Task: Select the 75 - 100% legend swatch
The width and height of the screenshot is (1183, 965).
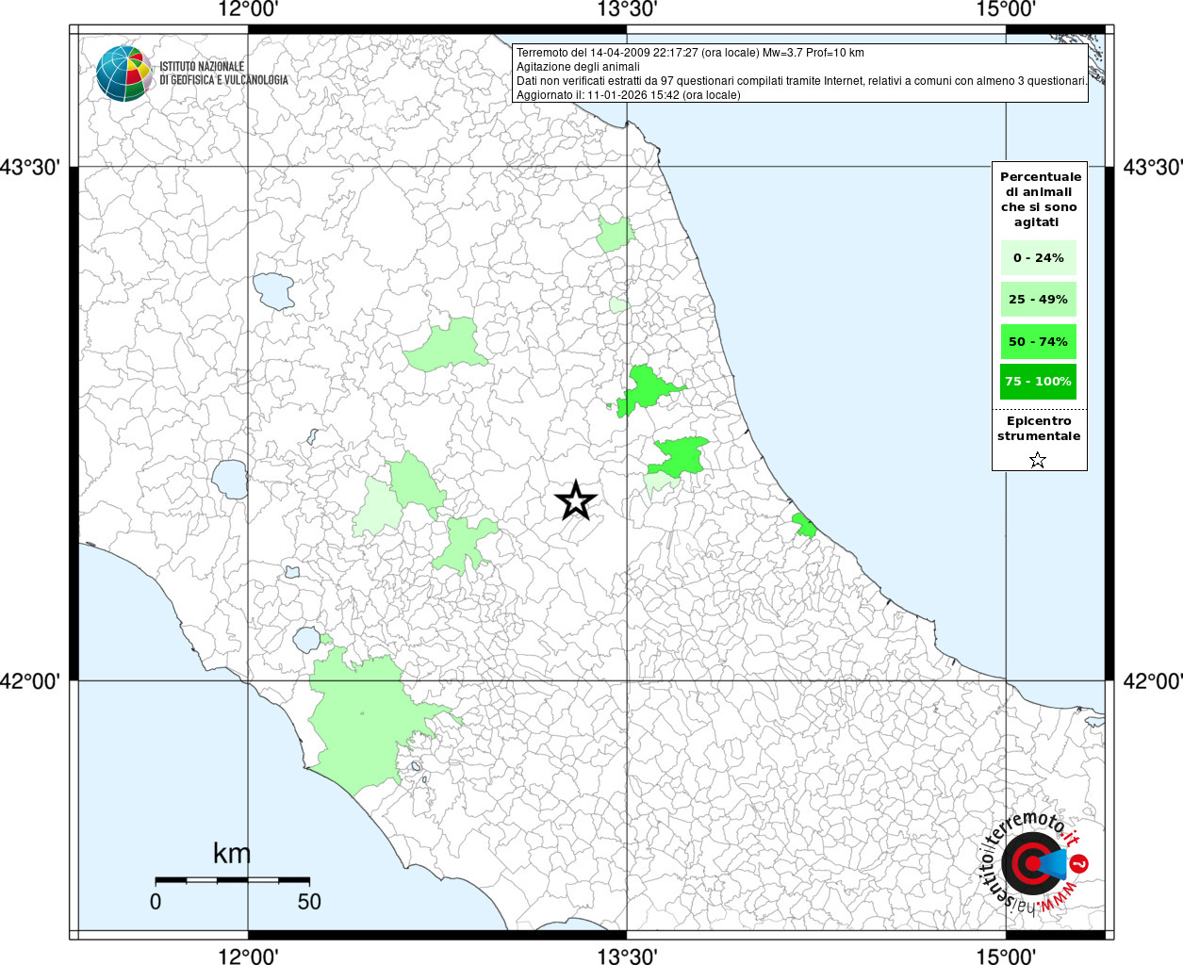Action: pos(1038,382)
